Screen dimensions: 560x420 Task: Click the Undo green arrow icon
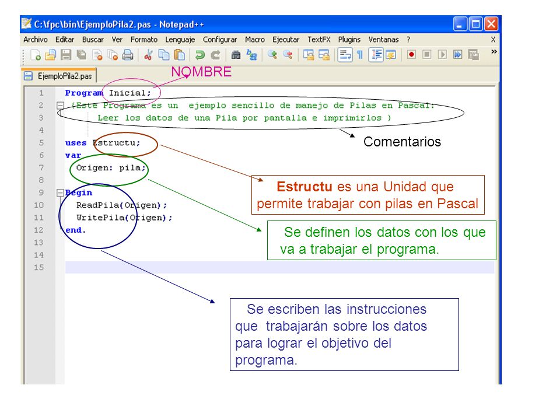tap(199, 55)
